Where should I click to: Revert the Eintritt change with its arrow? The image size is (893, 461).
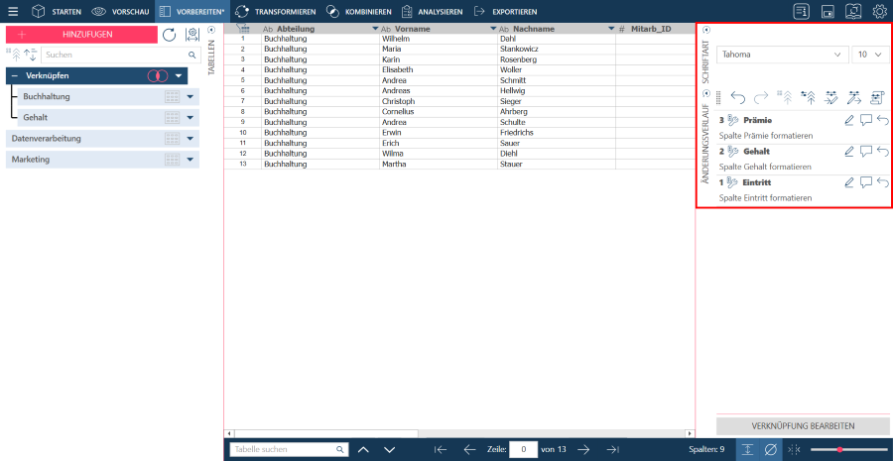[883, 182]
